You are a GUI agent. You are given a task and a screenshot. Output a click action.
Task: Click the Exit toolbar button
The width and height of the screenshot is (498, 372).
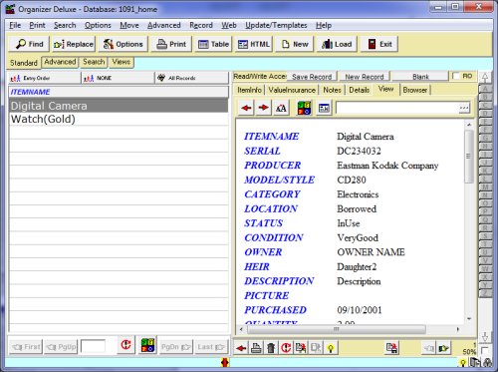tap(379, 44)
